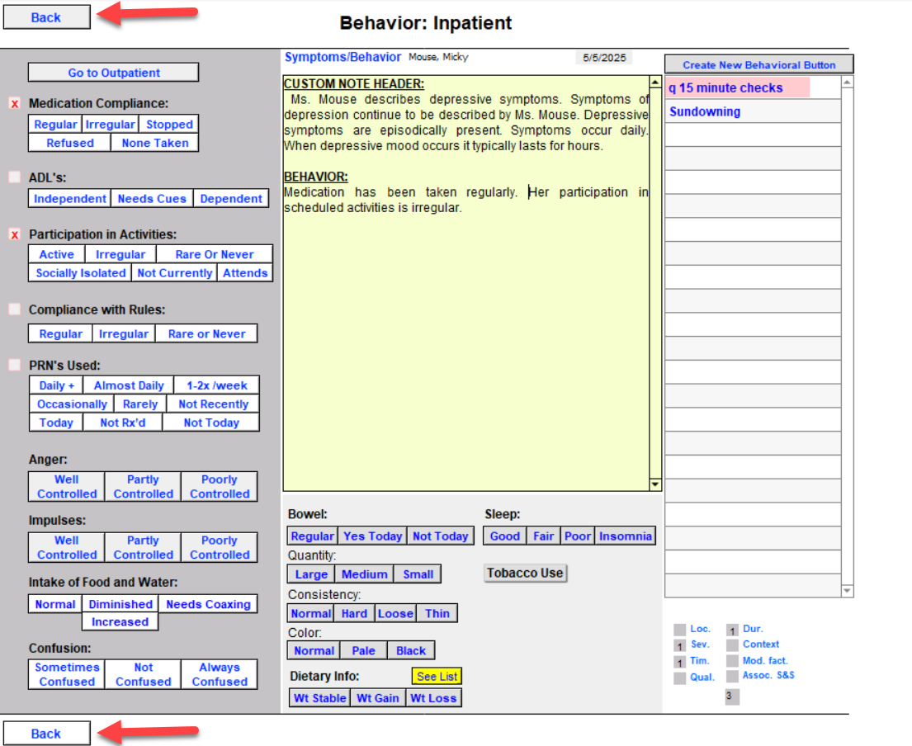Click the Tobacco Use button
Image resolution: width=912 pixels, height=746 pixels.
[525, 574]
